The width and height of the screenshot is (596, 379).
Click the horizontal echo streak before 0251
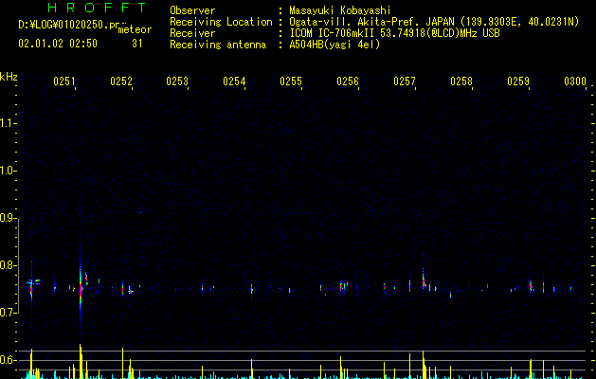coord(34,281)
